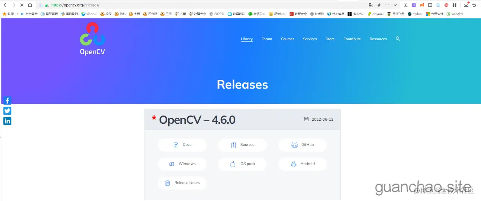Open the three-dots address bar menu

click(x=387, y=5)
